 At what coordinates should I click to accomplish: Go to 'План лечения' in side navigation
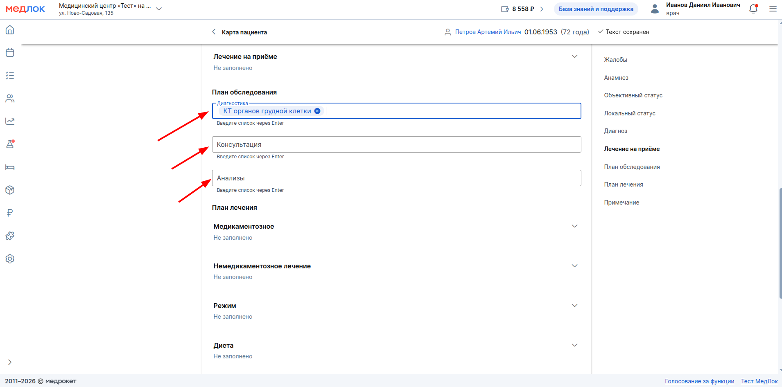pyautogui.click(x=623, y=184)
